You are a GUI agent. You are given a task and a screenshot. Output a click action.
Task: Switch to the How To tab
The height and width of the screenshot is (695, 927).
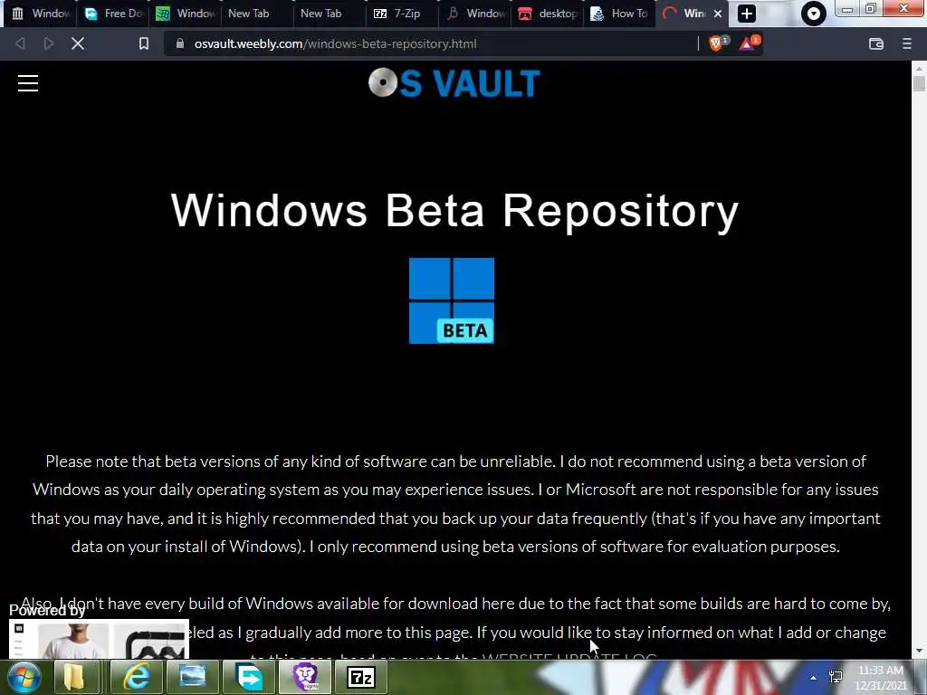[x=619, y=14]
